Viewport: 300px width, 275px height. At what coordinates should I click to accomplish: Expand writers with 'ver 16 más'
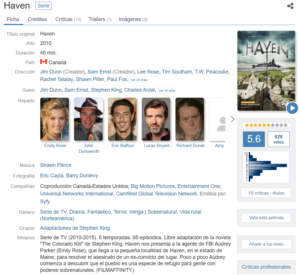click(x=166, y=91)
